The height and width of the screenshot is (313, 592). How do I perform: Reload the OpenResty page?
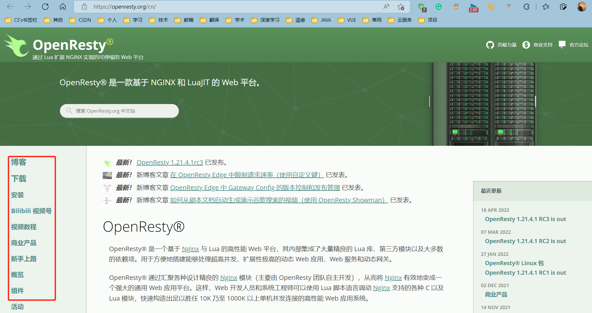coord(45,7)
